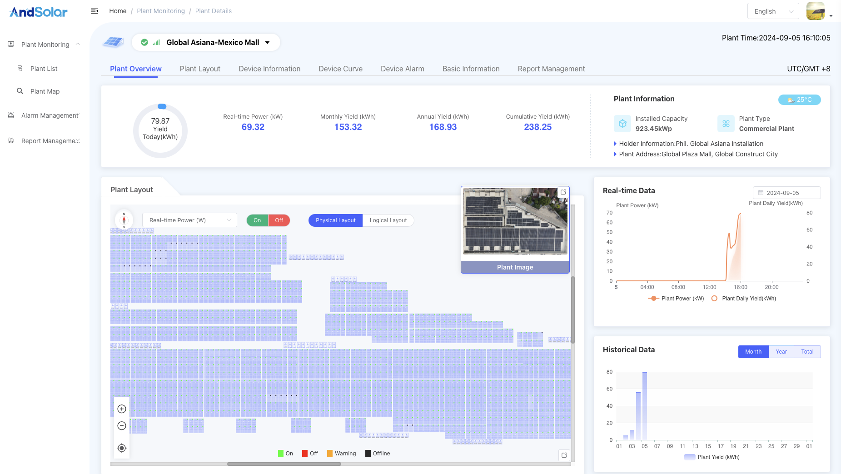Zoom out the plant layout

click(x=122, y=426)
